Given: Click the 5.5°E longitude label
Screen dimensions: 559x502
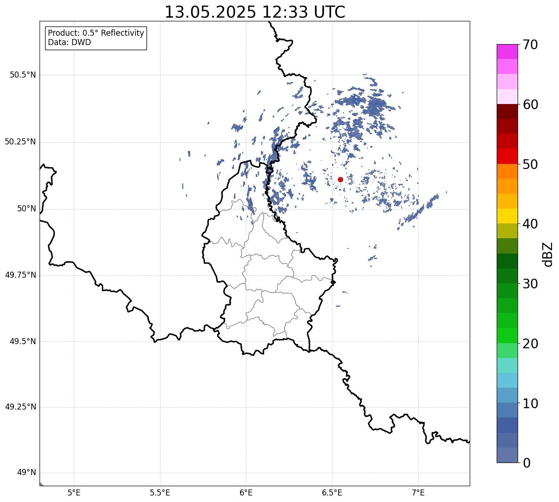Looking at the screenshot, I should point(160,492).
